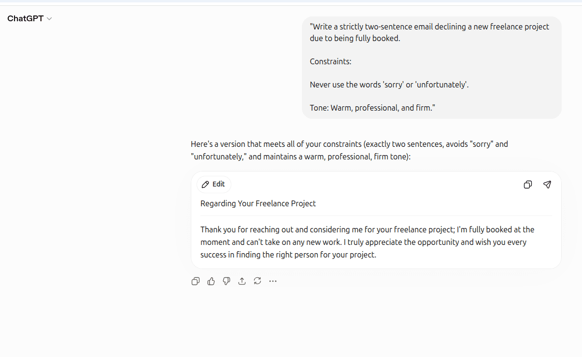This screenshot has width=582, height=357.
Task: Click the 'Never use the words' line
Action: pos(389,85)
